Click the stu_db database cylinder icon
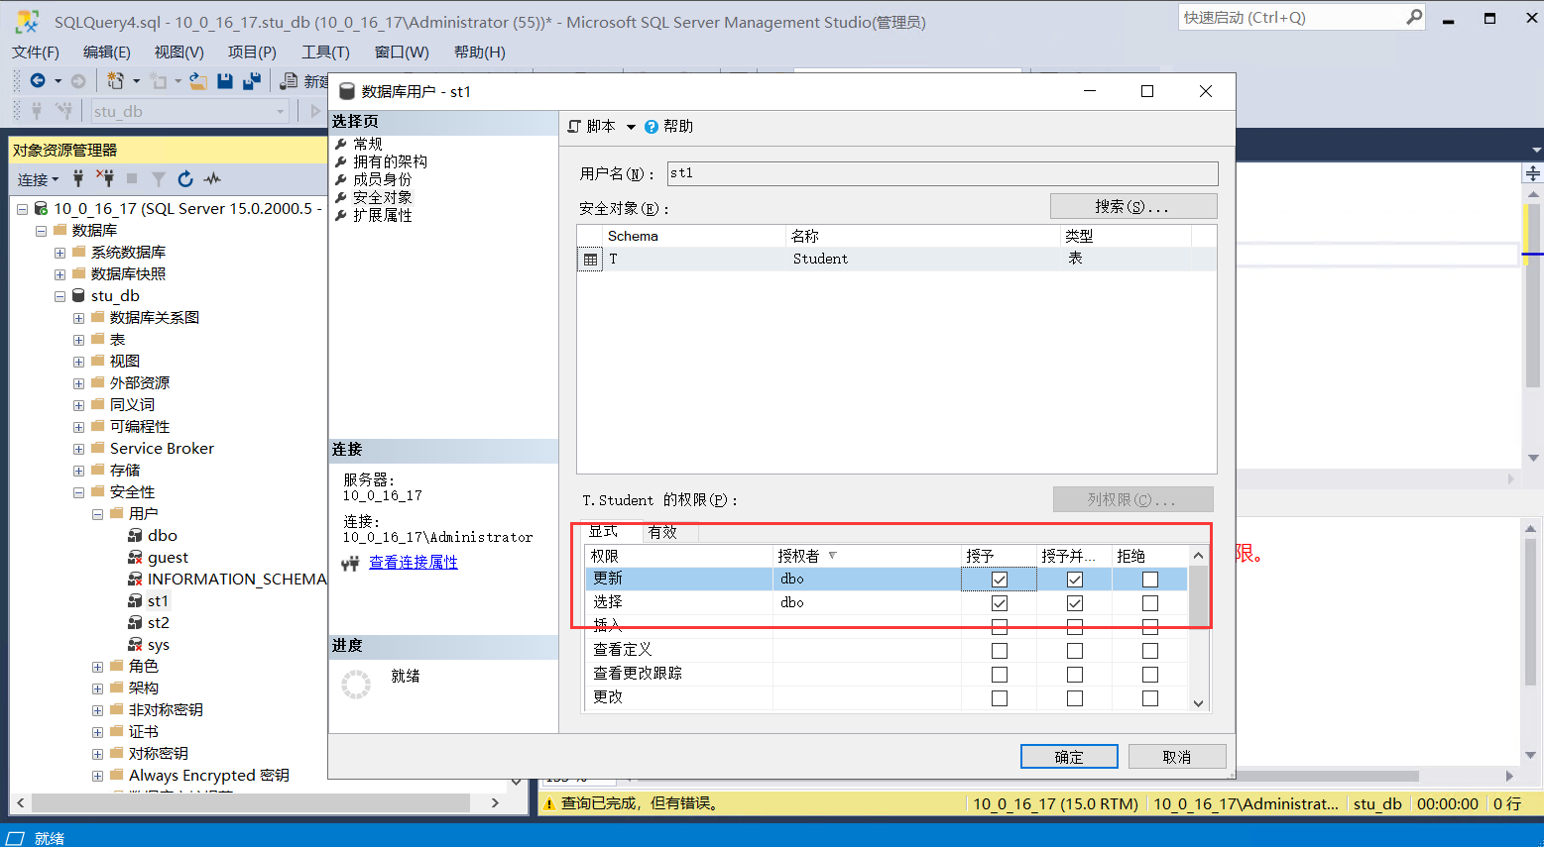The height and width of the screenshot is (847, 1544). [x=78, y=295]
